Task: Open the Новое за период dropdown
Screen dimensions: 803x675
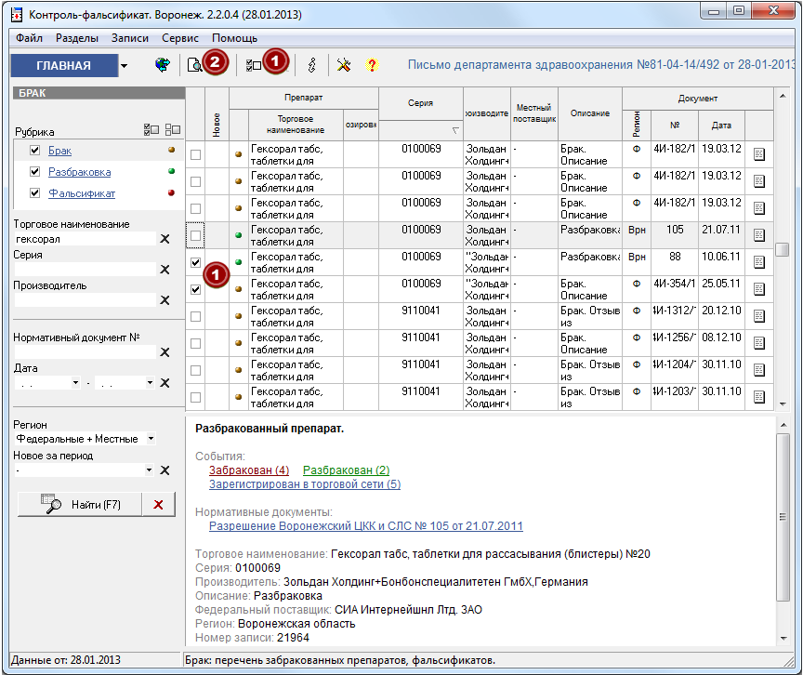Action: (x=149, y=470)
